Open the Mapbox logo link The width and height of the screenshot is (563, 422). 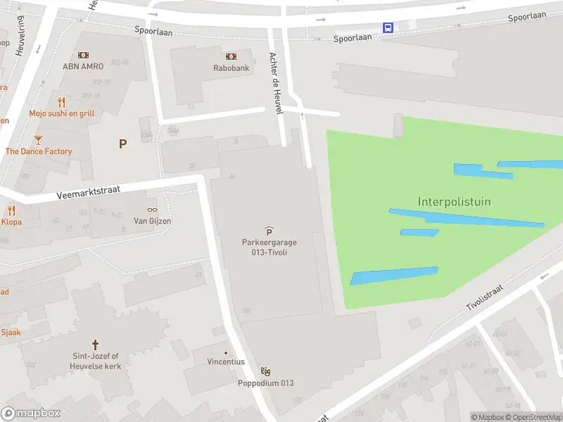(30, 414)
